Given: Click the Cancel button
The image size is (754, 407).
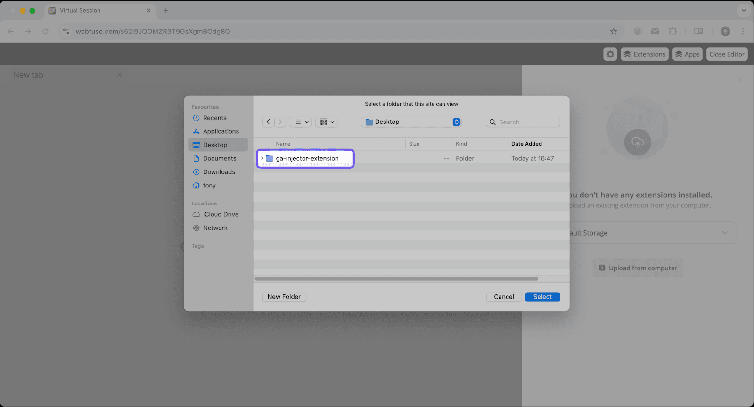Looking at the screenshot, I should click(x=504, y=297).
